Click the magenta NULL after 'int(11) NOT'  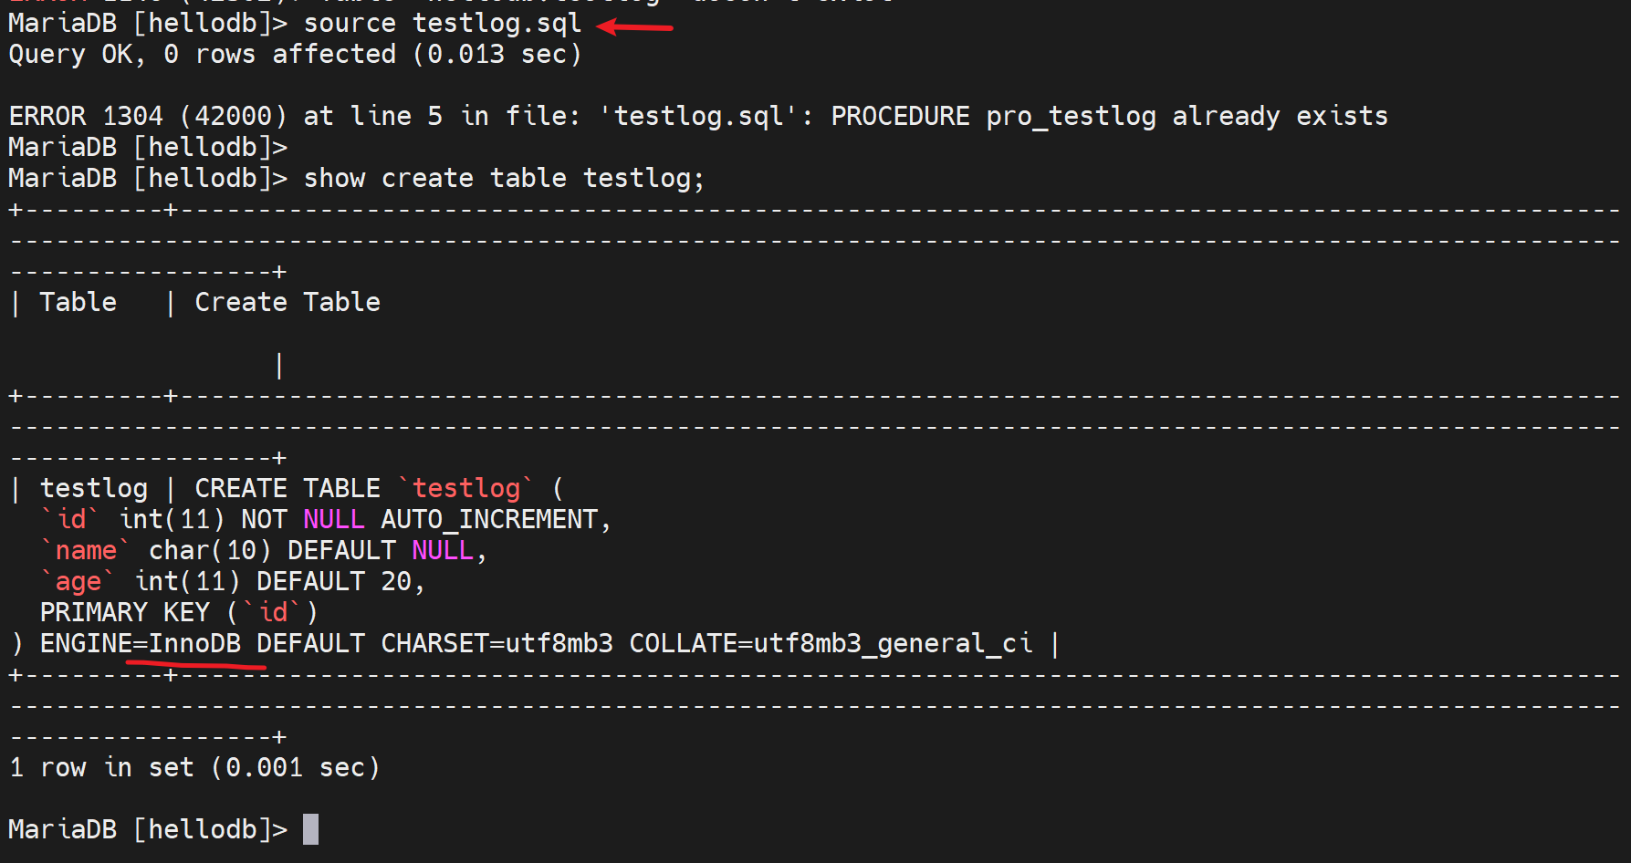click(x=333, y=519)
